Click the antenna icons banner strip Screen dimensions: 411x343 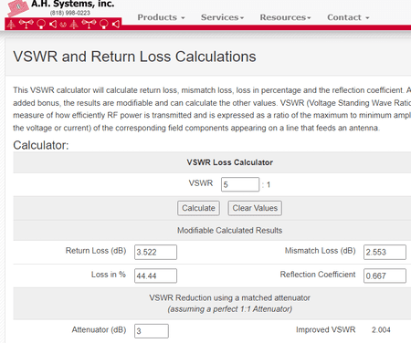point(63,24)
